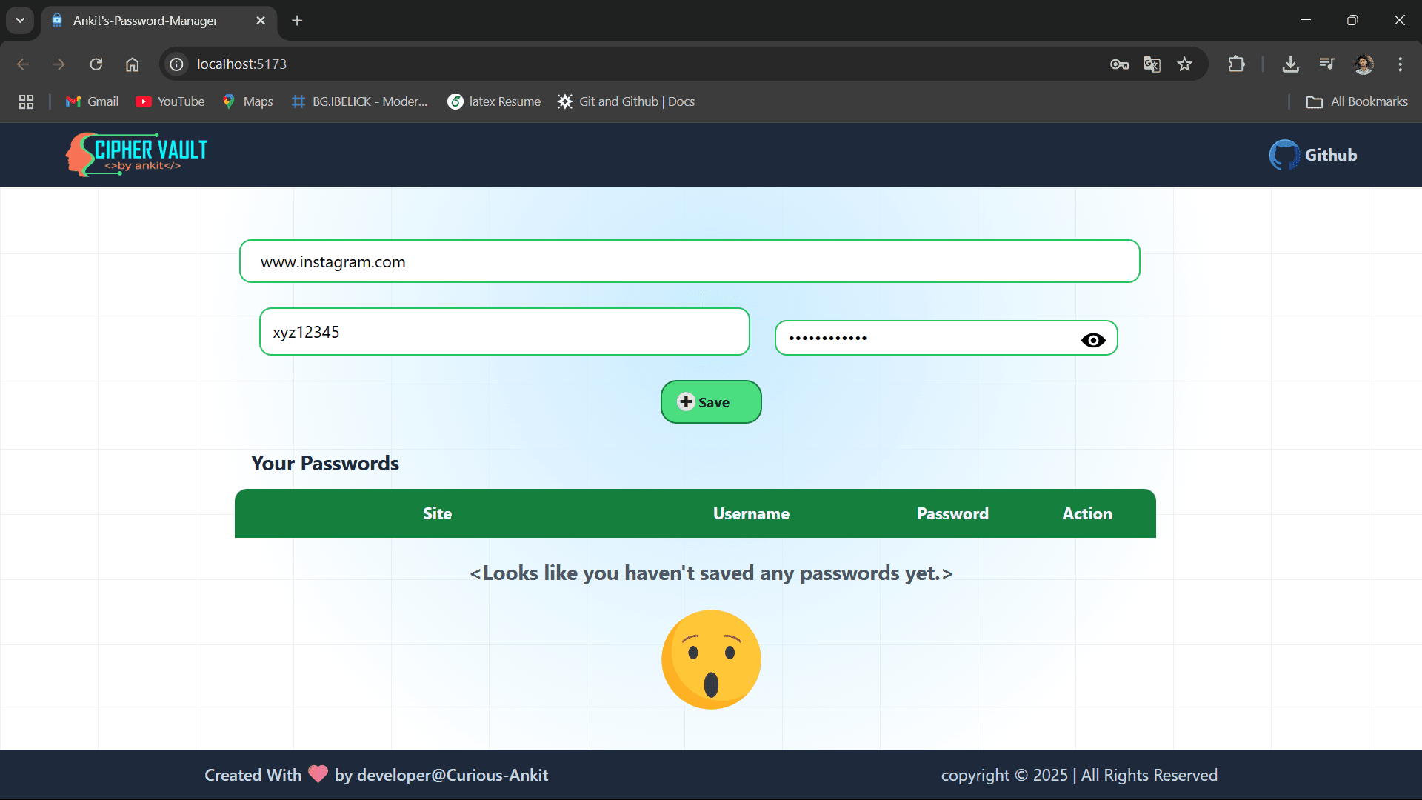1422x800 pixels.
Task: Click the website URL input field
Action: pos(690,261)
